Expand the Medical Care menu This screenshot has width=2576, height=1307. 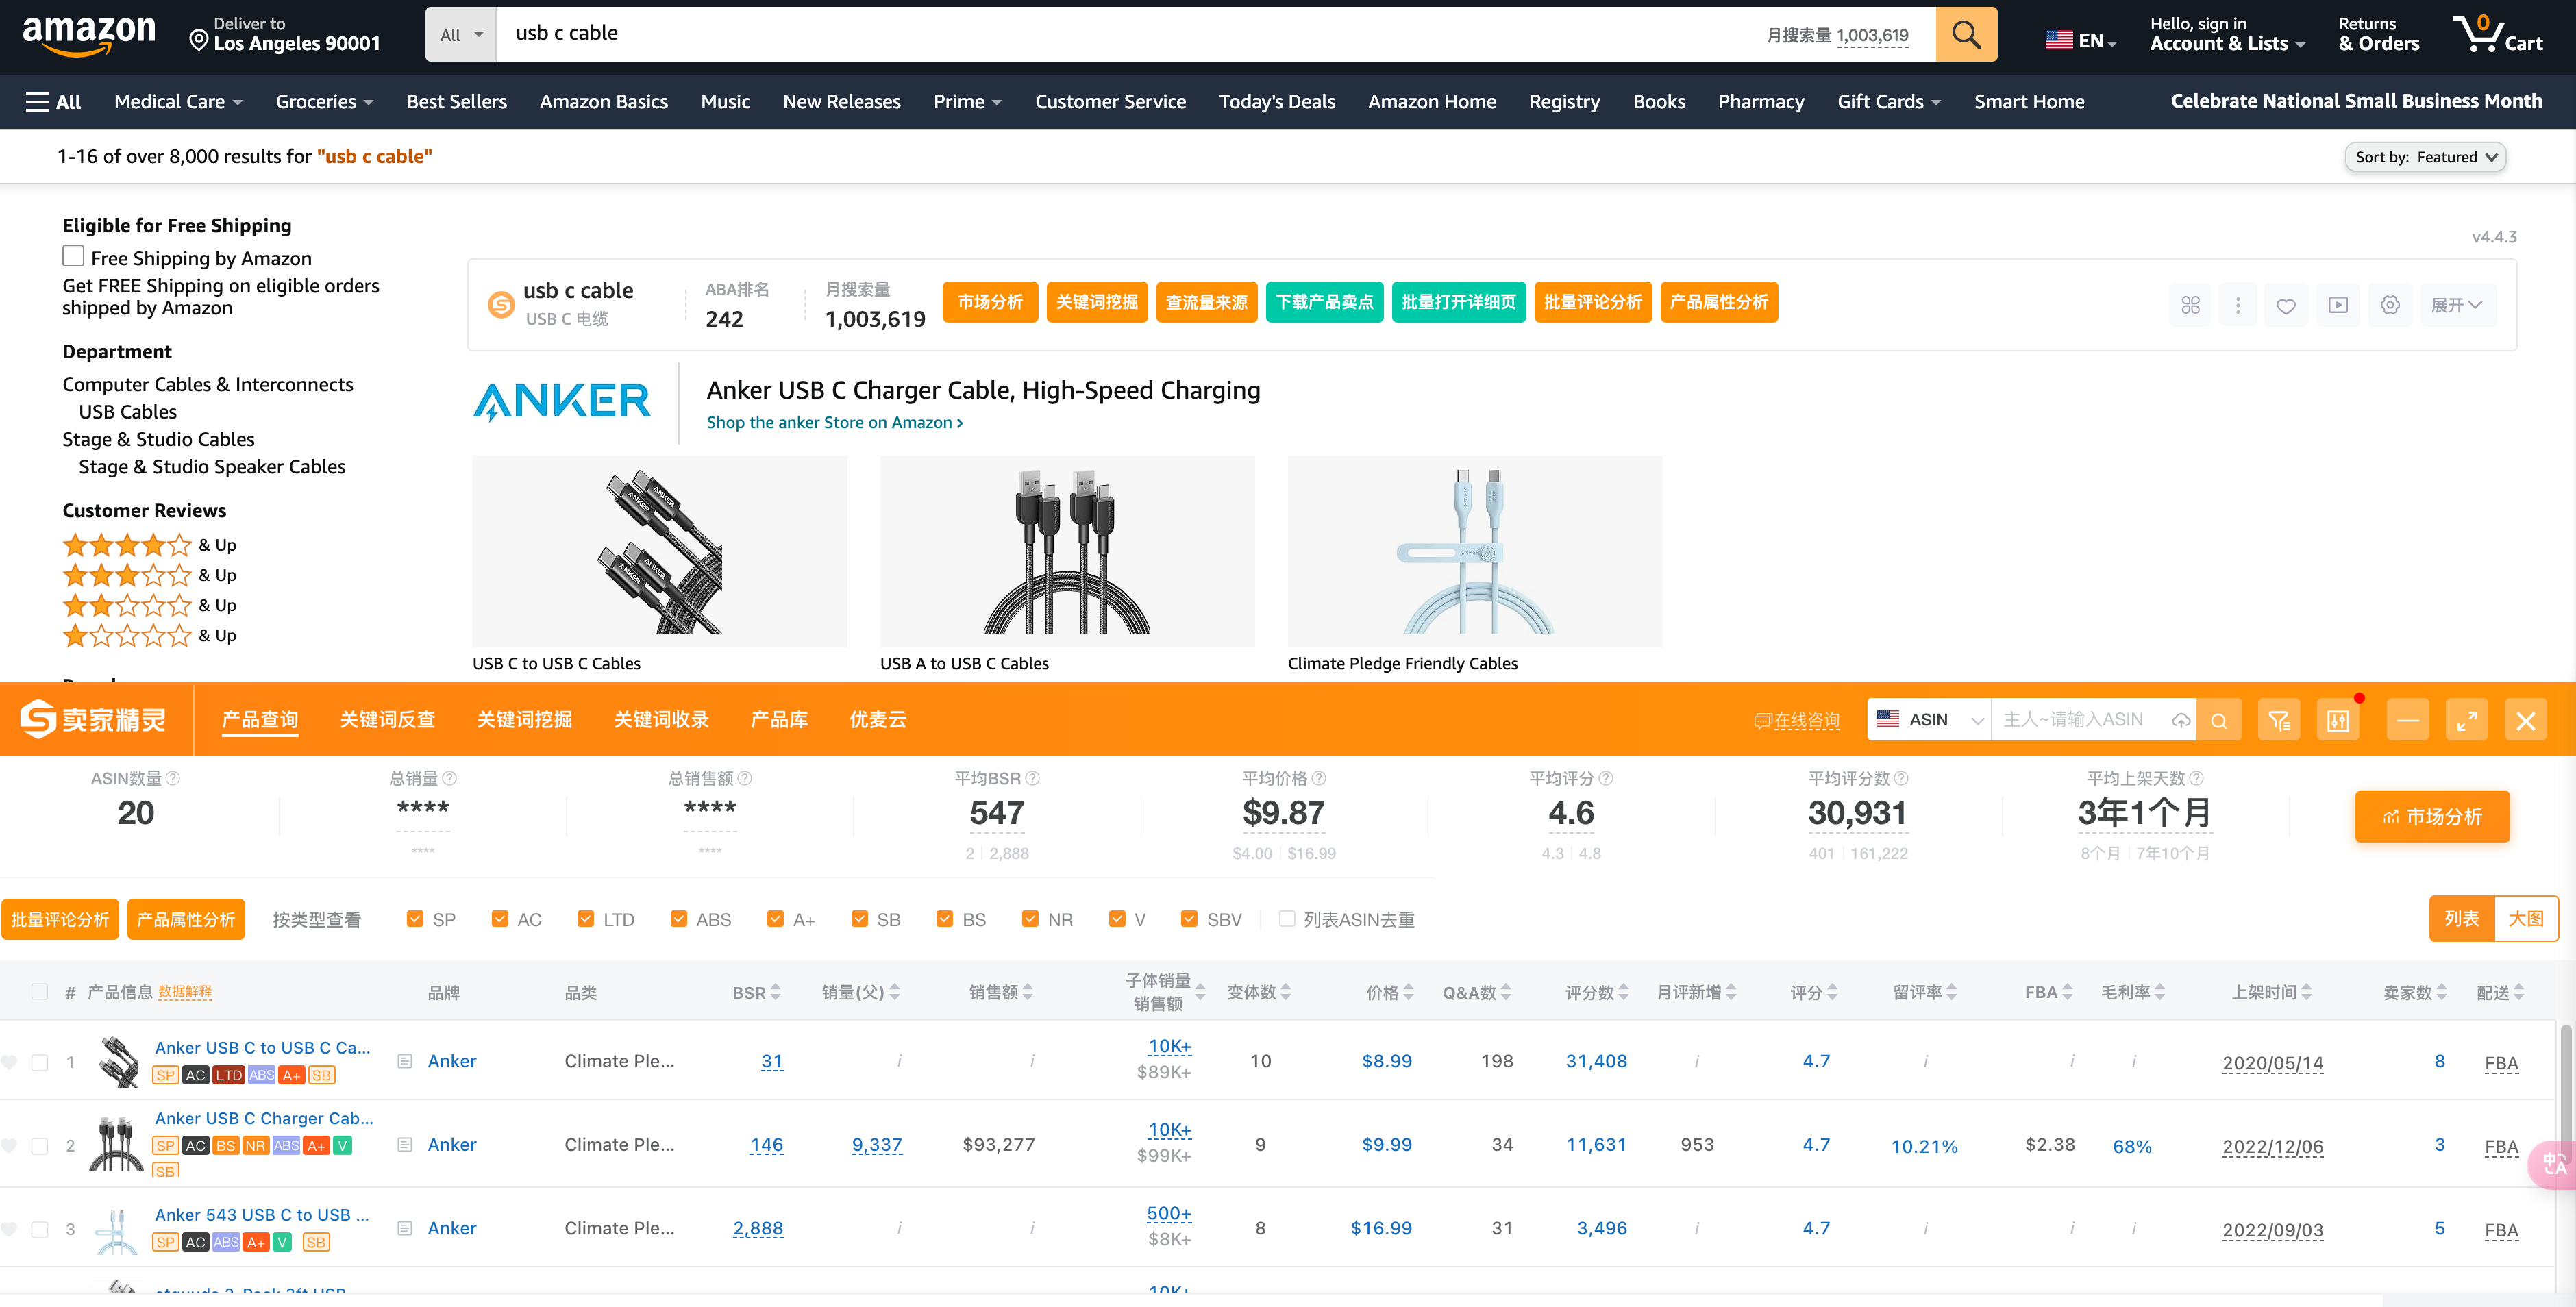click(178, 101)
